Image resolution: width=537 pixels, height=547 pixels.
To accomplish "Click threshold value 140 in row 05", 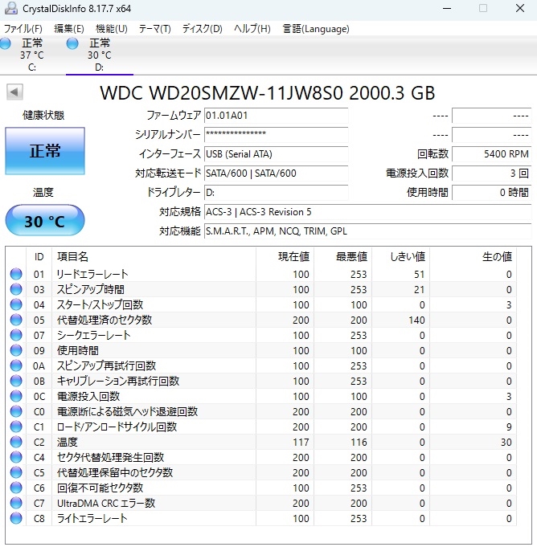I will point(416,320).
